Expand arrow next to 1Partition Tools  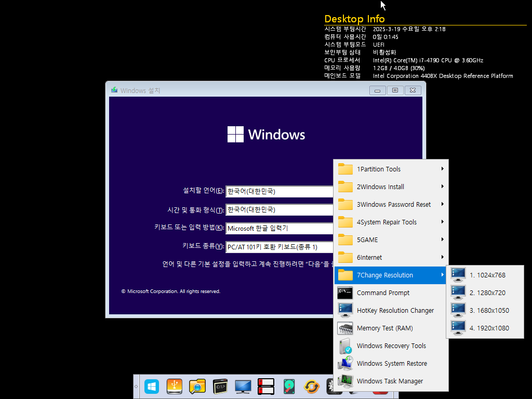[x=443, y=169]
